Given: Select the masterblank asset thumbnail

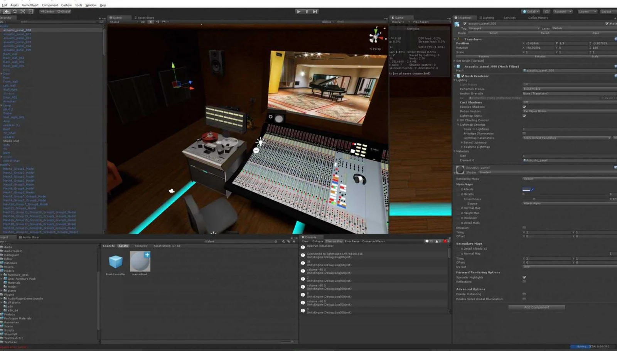Looking at the screenshot, I should [x=140, y=262].
